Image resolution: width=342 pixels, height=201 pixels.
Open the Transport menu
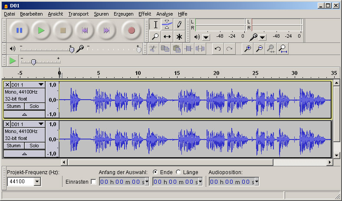point(79,14)
